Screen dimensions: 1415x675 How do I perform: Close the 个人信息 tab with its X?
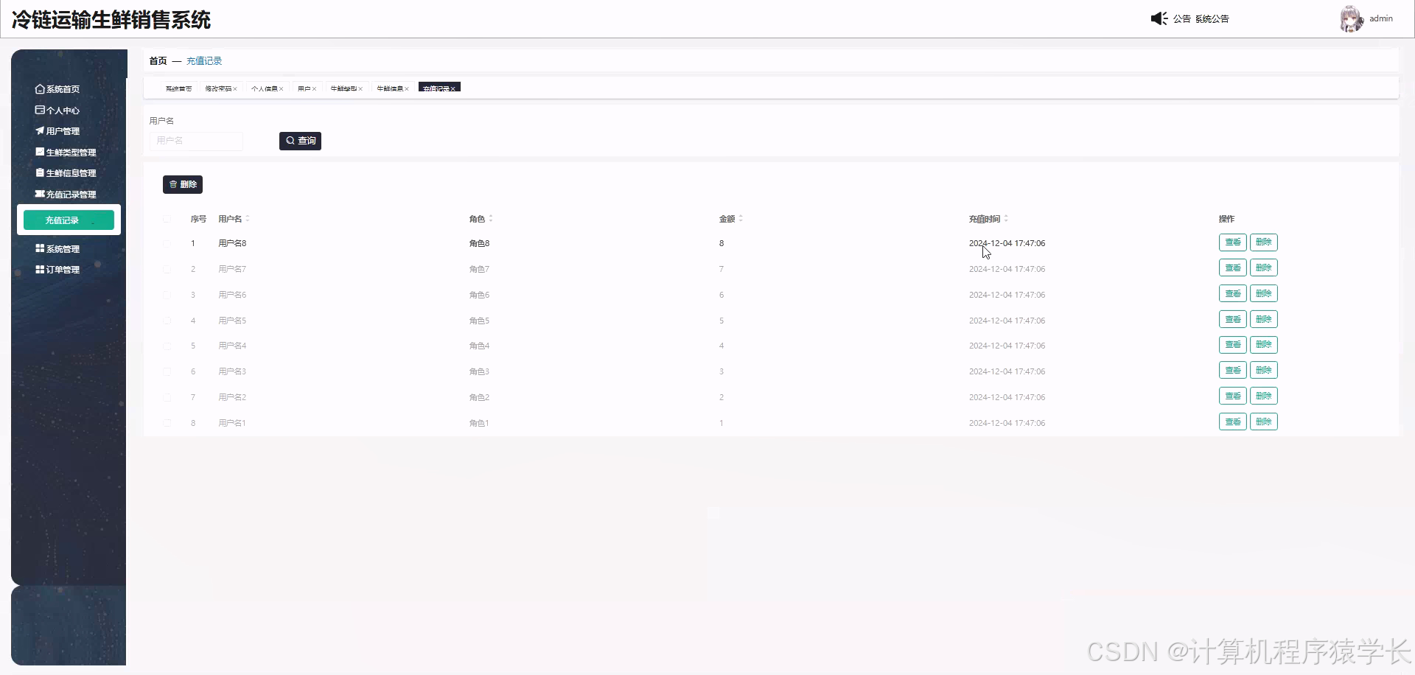pyautogui.click(x=282, y=89)
